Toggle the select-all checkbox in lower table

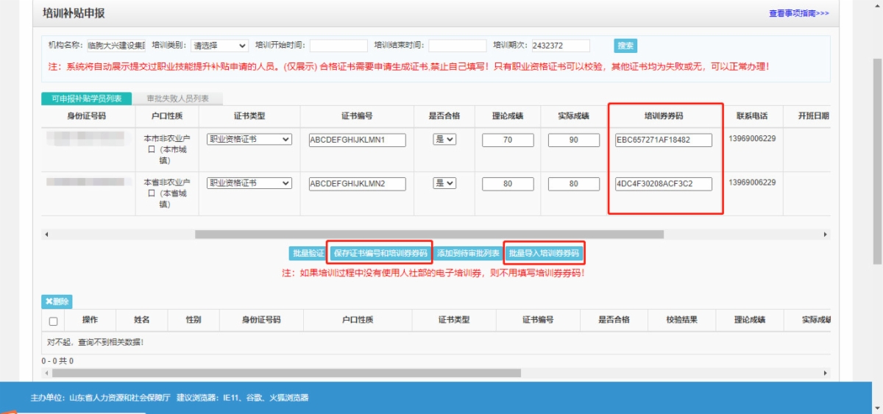53,321
